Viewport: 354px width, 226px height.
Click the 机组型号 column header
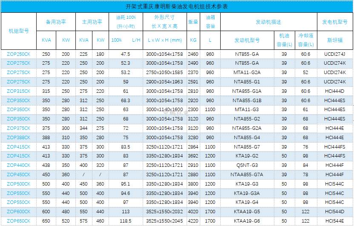(19, 31)
